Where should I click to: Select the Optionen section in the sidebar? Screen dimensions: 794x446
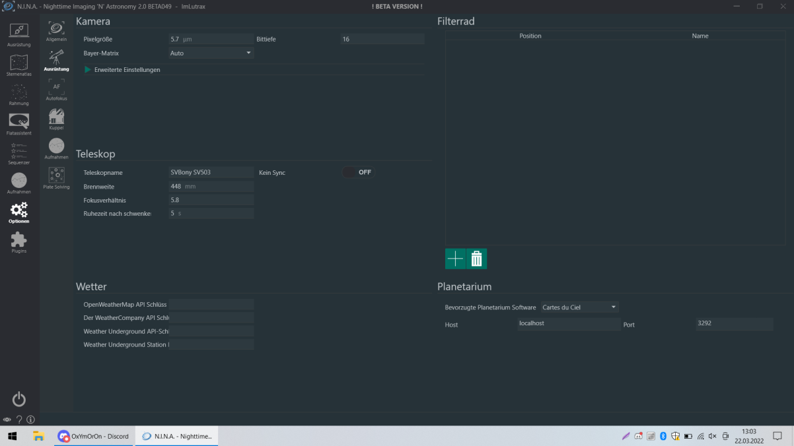point(19,212)
